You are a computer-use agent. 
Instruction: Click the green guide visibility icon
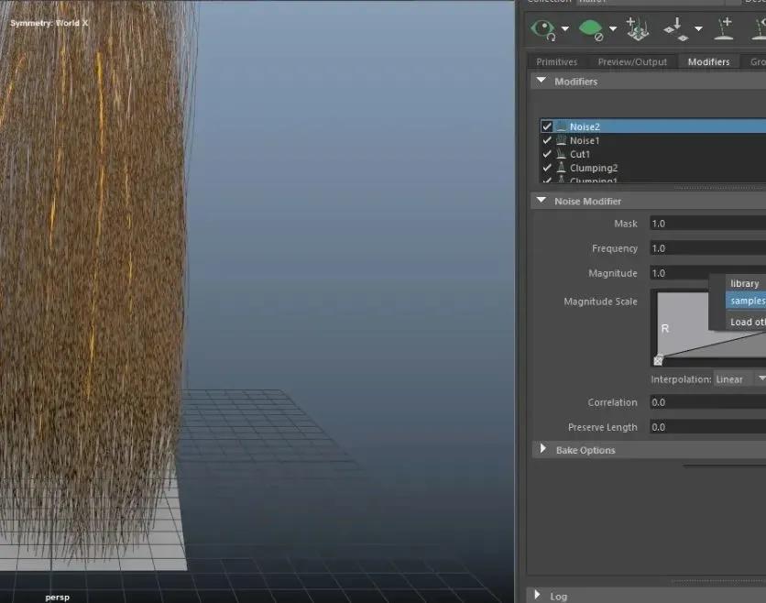pyautogui.click(x=591, y=29)
